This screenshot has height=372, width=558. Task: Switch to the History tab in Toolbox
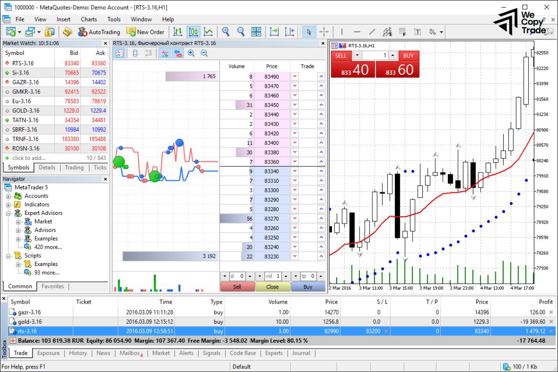78,353
